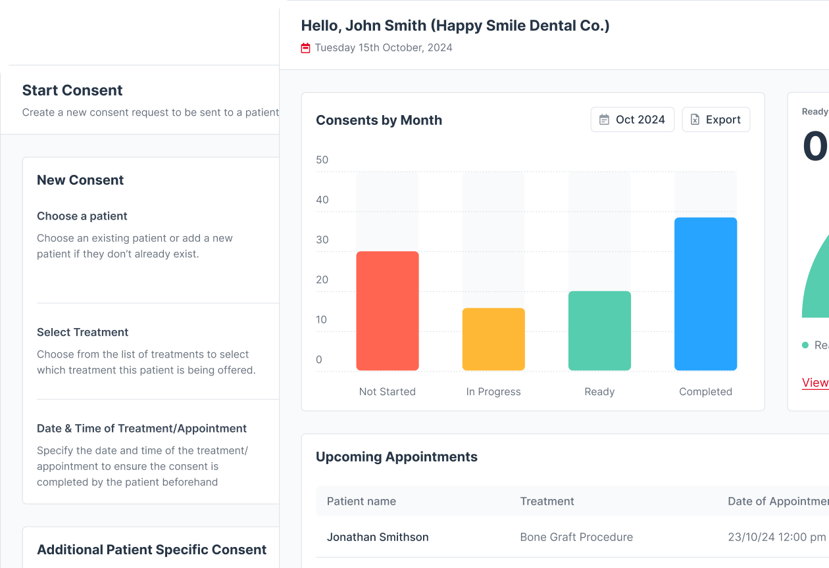Image resolution: width=829 pixels, height=568 pixels.
Task: Click the Ready label under the green bar
Action: pyautogui.click(x=599, y=392)
